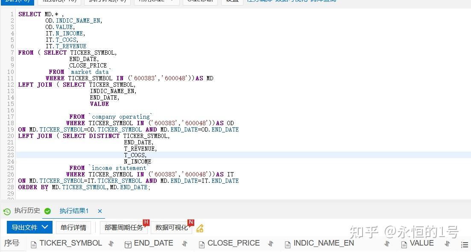Image resolution: width=471 pixels, height=252 pixels.
Task: Click the 单行详情 button
Action: pos(73,227)
